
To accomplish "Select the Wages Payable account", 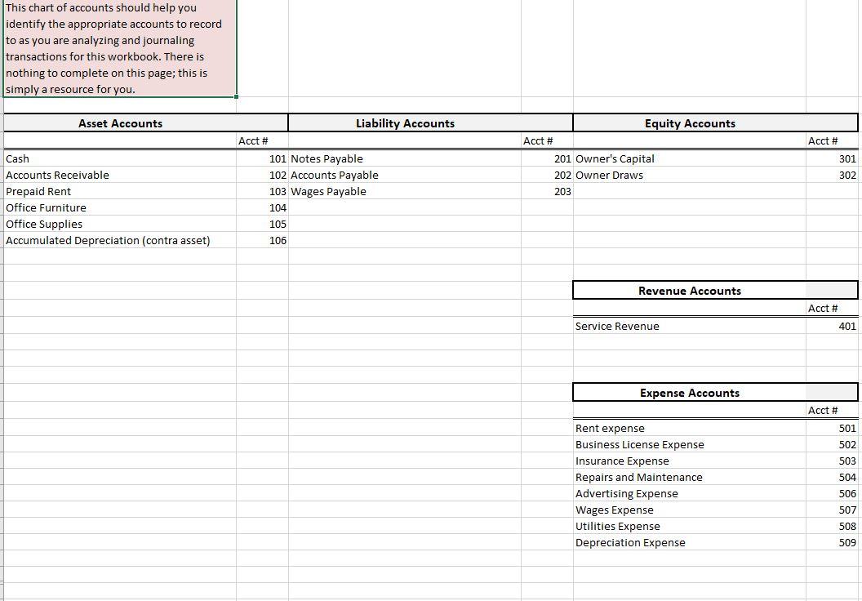I will (x=327, y=191).
